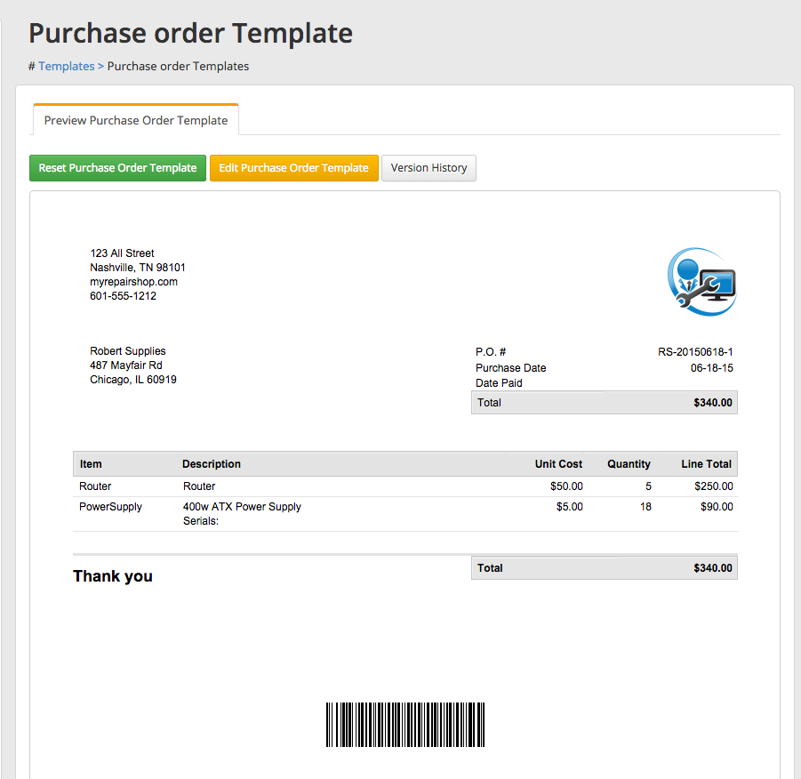
Task: Click the Robert Supplies vendor name
Action: coord(127,351)
